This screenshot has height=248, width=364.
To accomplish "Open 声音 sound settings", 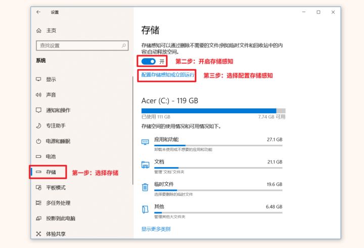I will coord(51,95).
